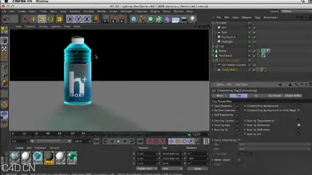Open the Tags menu in Object Manager
Image resolution: width=312 pixels, height=175 pixels.
pos(257,17)
